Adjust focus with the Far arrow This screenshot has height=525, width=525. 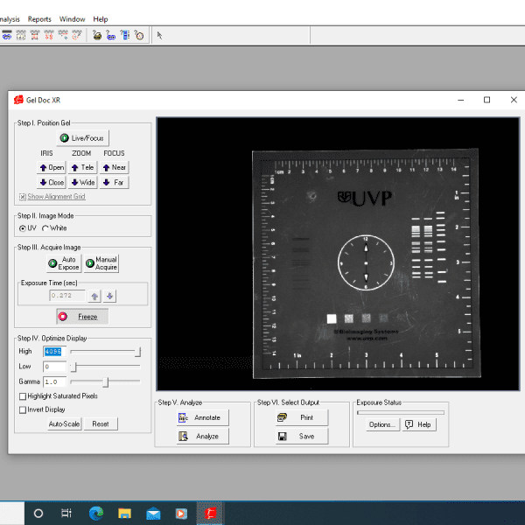(114, 182)
